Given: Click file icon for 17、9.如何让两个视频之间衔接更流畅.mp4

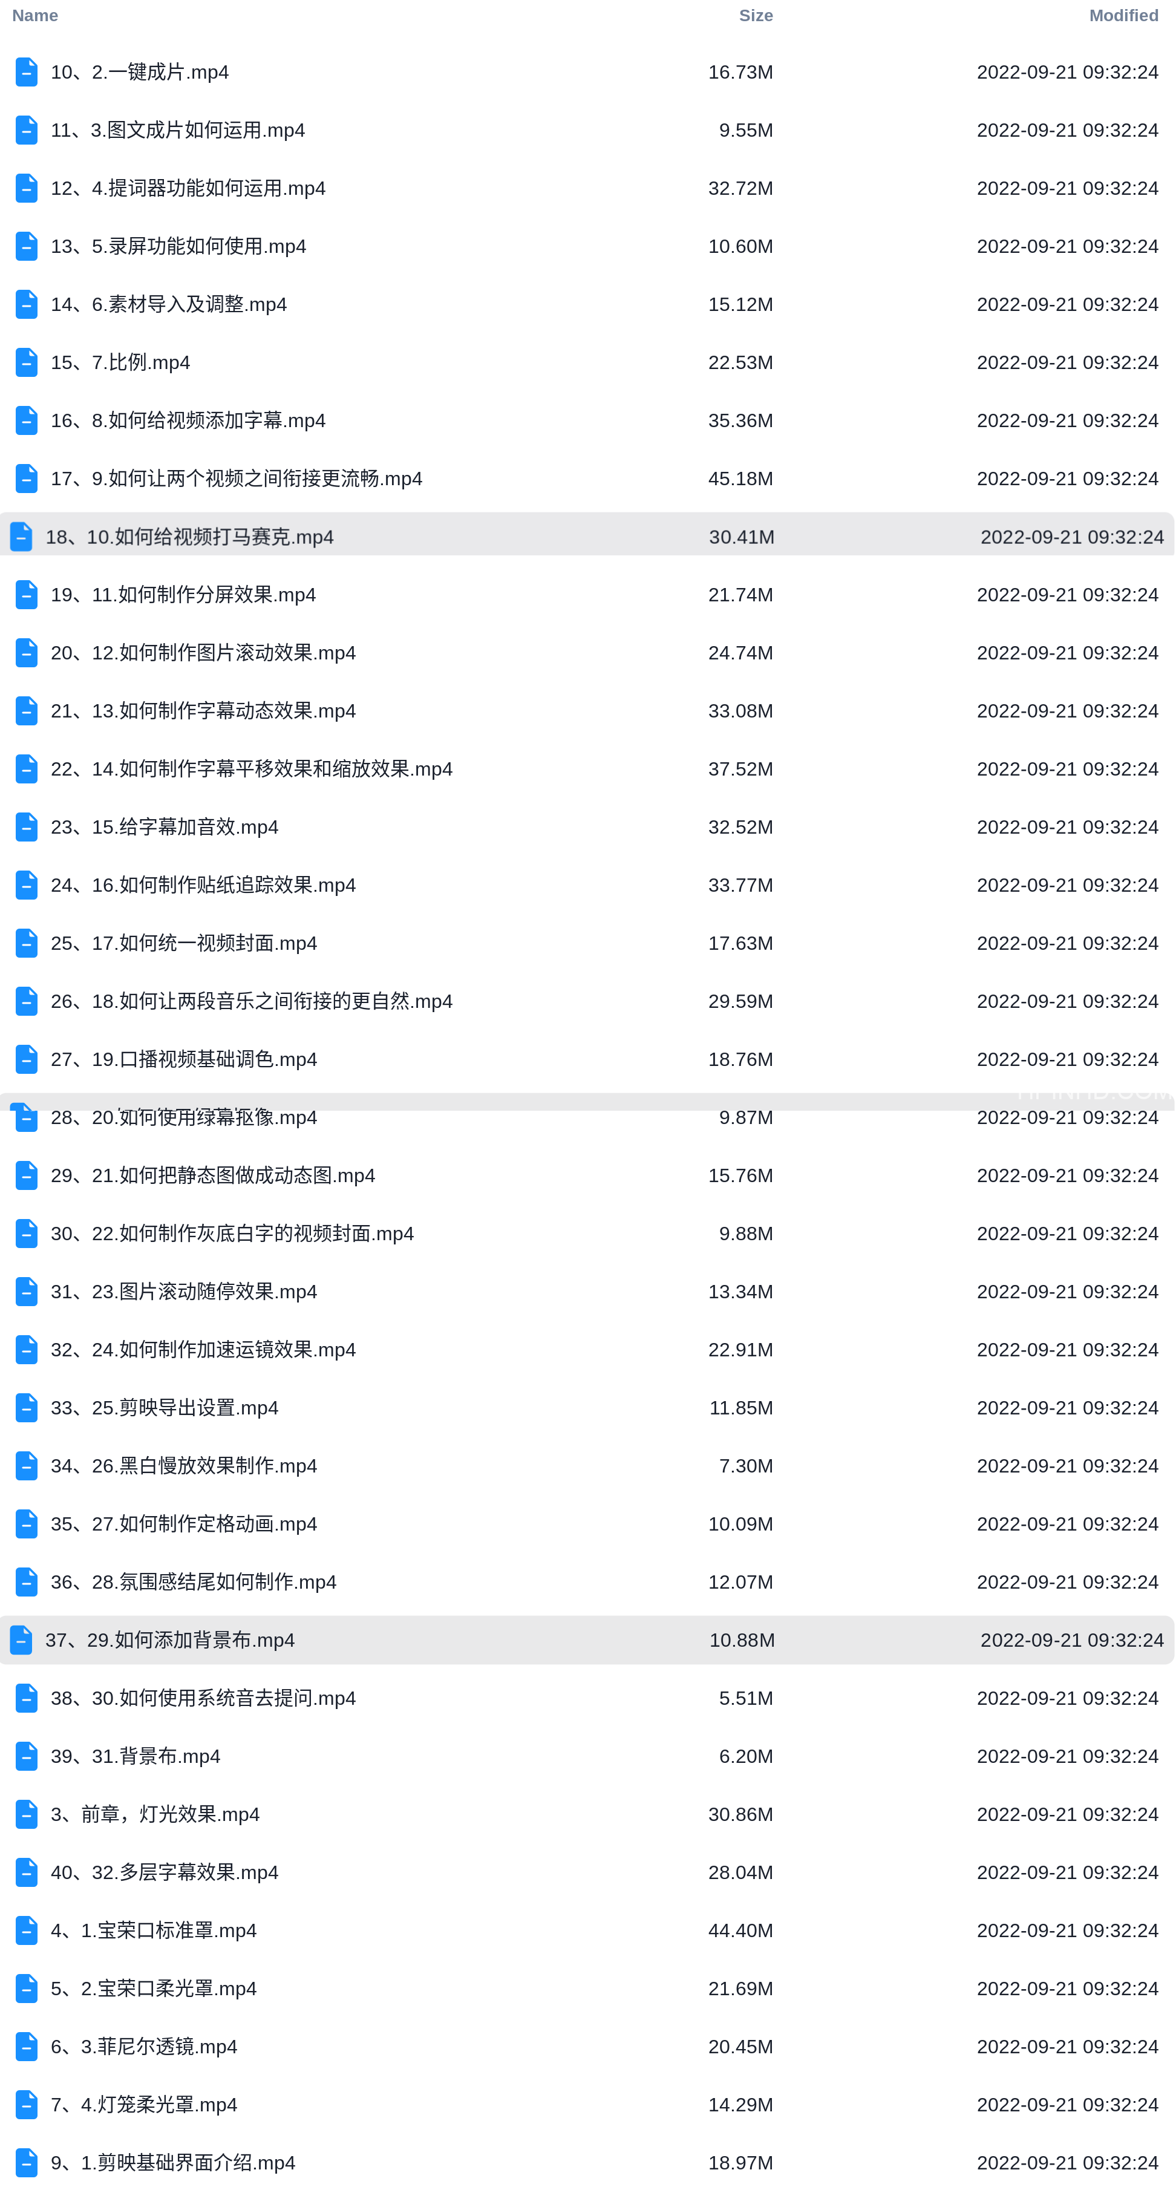Looking at the screenshot, I should click(x=27, y=479).
